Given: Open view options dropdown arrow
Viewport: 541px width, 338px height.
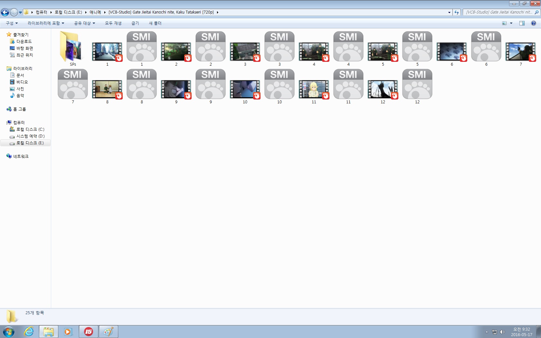Looking at the screenshot, I should tap(511, 23).
